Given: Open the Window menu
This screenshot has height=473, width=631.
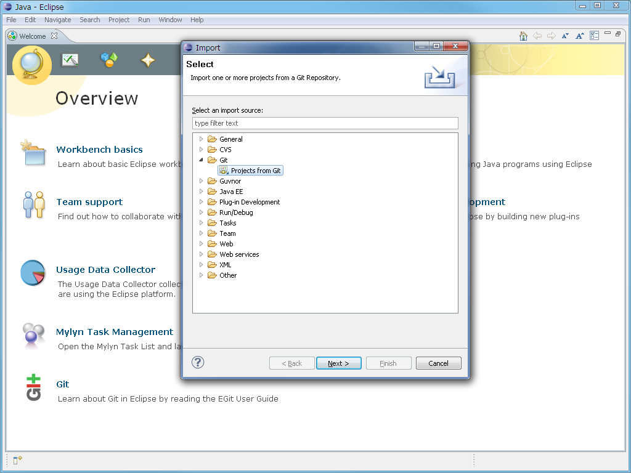Looking at the screenshot, I should (170, 20).
